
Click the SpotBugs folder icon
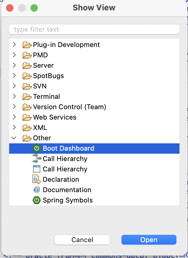point(27,76)
